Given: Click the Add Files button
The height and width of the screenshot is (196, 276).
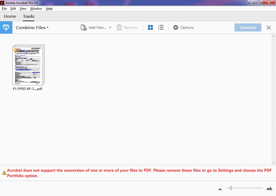Looking at the screenshot, I should point(93,28).
